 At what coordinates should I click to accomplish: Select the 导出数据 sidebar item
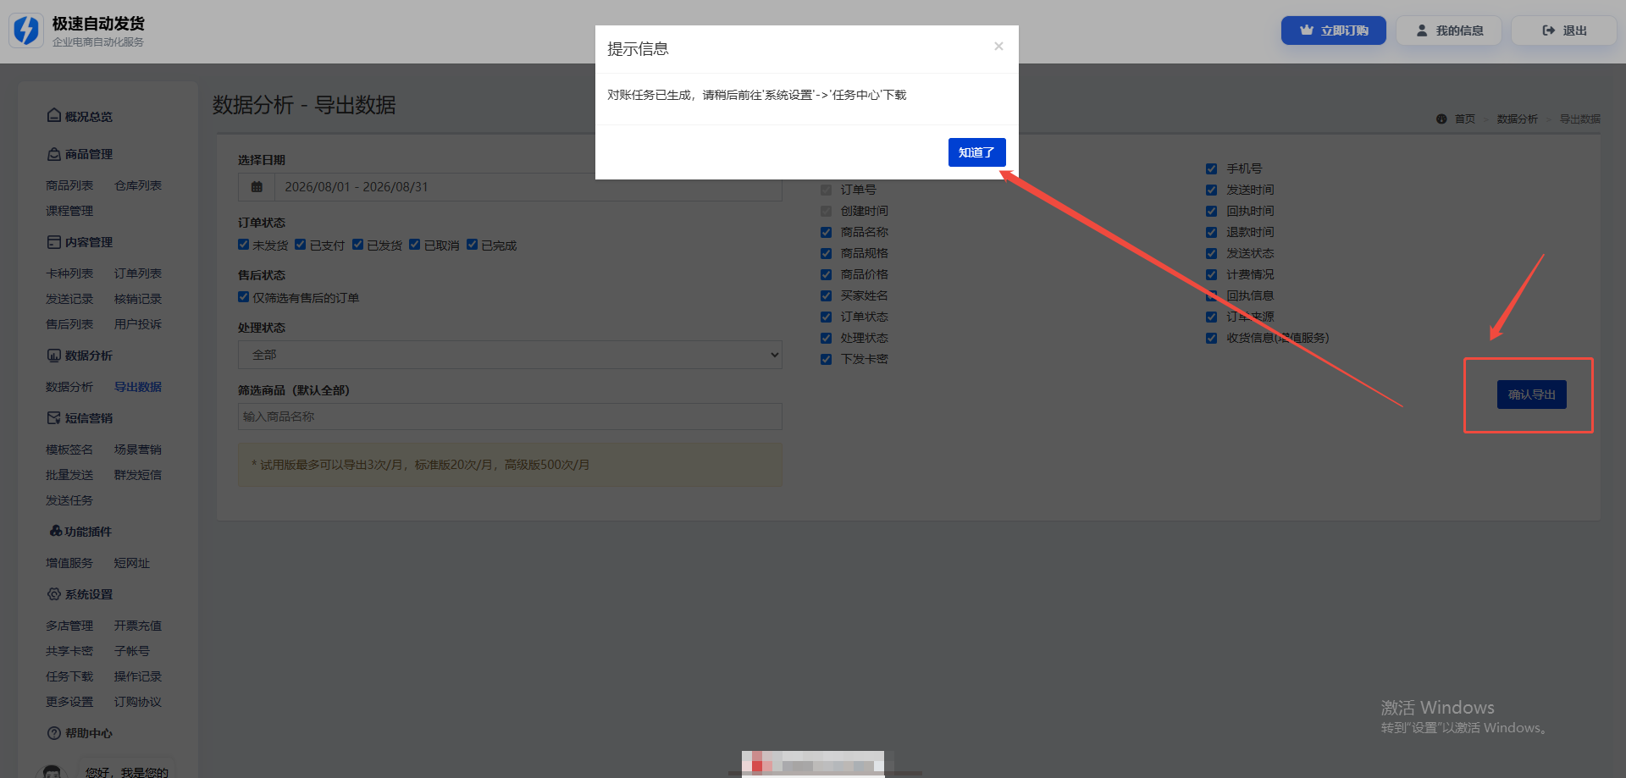pyautogui.click(x=138, y=387)
